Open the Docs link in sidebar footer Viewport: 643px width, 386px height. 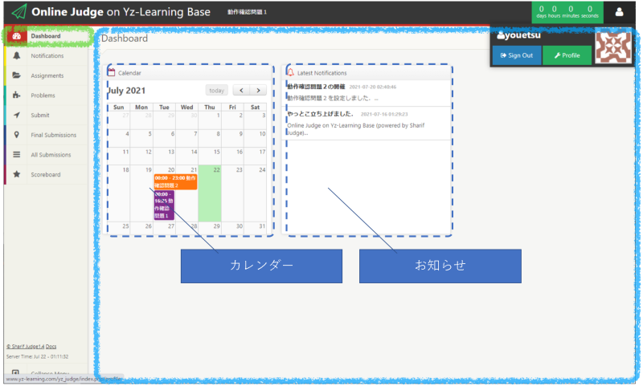[x=51, y=347]
